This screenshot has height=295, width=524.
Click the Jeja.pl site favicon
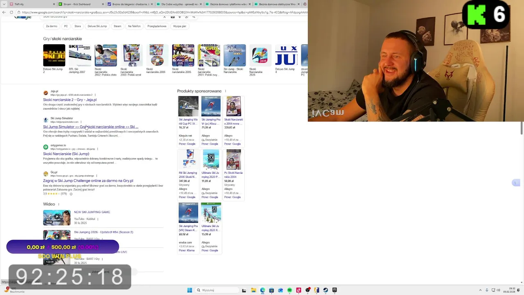[46, 93]
